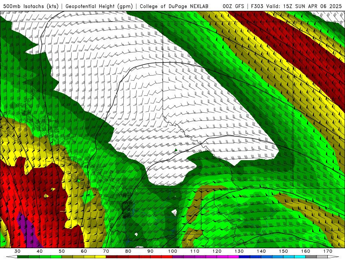Click the "College of DuPage NEXLAB" label

[x=174, y=6]
